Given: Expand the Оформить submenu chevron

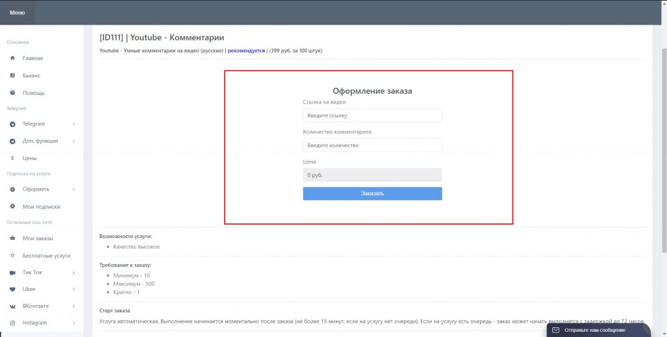Looking at the screenshot, I should [x=74, y=189].
